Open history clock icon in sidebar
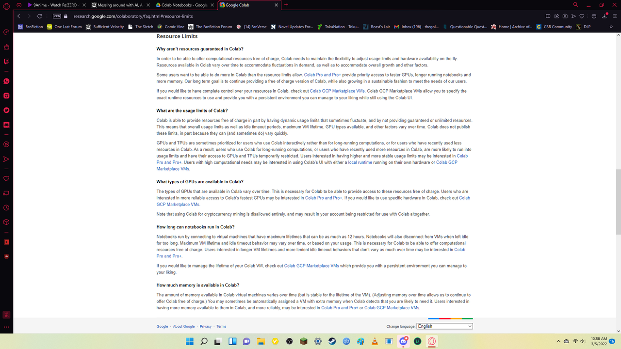 pyautogui.click(x=6, y=207)
